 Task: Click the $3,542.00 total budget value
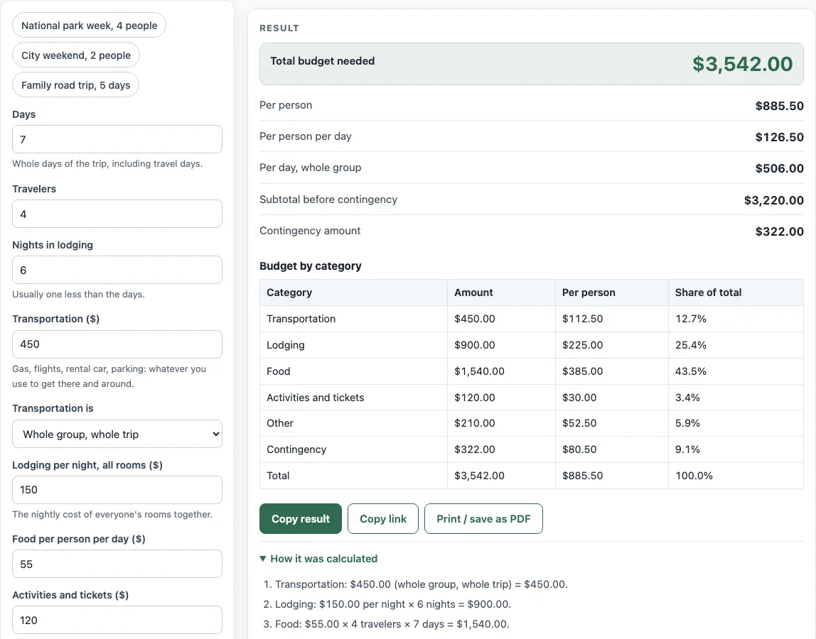click(x=742, y=64)
